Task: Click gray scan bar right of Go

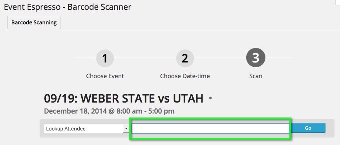Action: [x=330, y=128]
